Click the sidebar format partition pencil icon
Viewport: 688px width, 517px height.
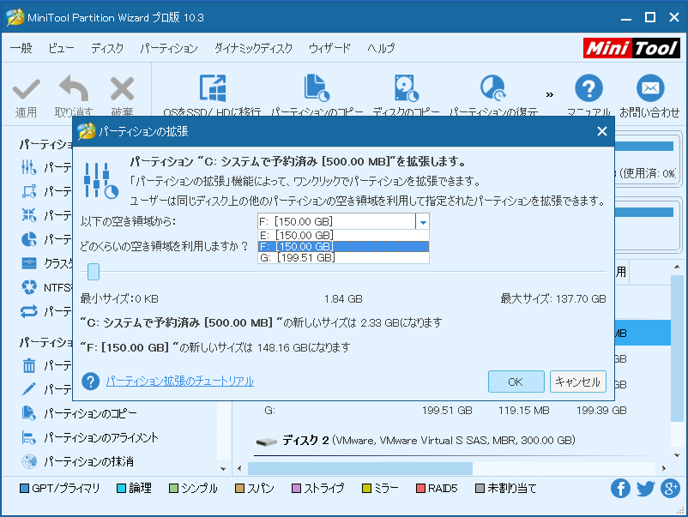[29, 389]
